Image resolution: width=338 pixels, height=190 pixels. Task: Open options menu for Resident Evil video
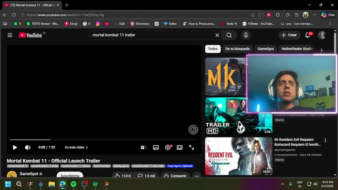[x=325, y=140]
